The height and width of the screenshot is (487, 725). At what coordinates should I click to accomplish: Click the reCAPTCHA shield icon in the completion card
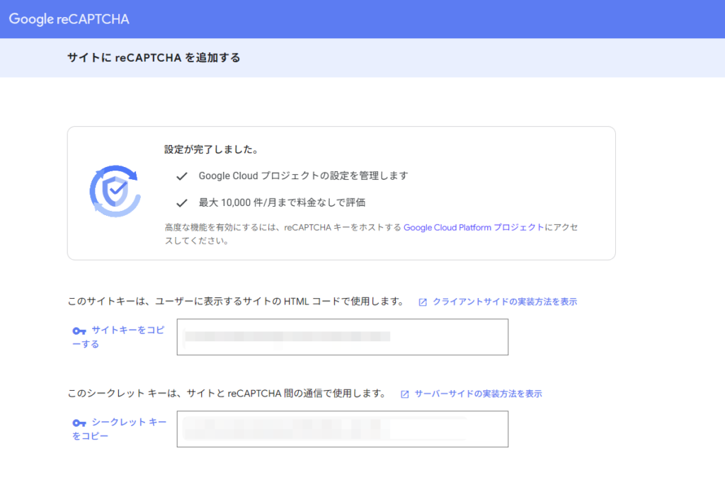[x=115, y=191]
